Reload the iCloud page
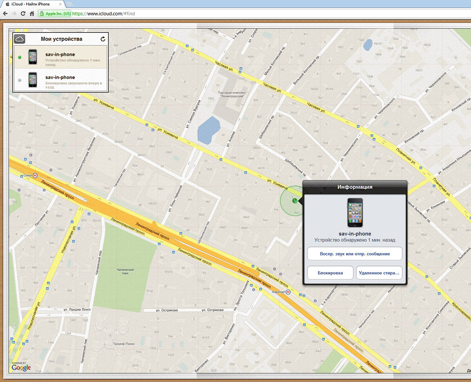This screenshot has height=382, width=471. [23, 13]
